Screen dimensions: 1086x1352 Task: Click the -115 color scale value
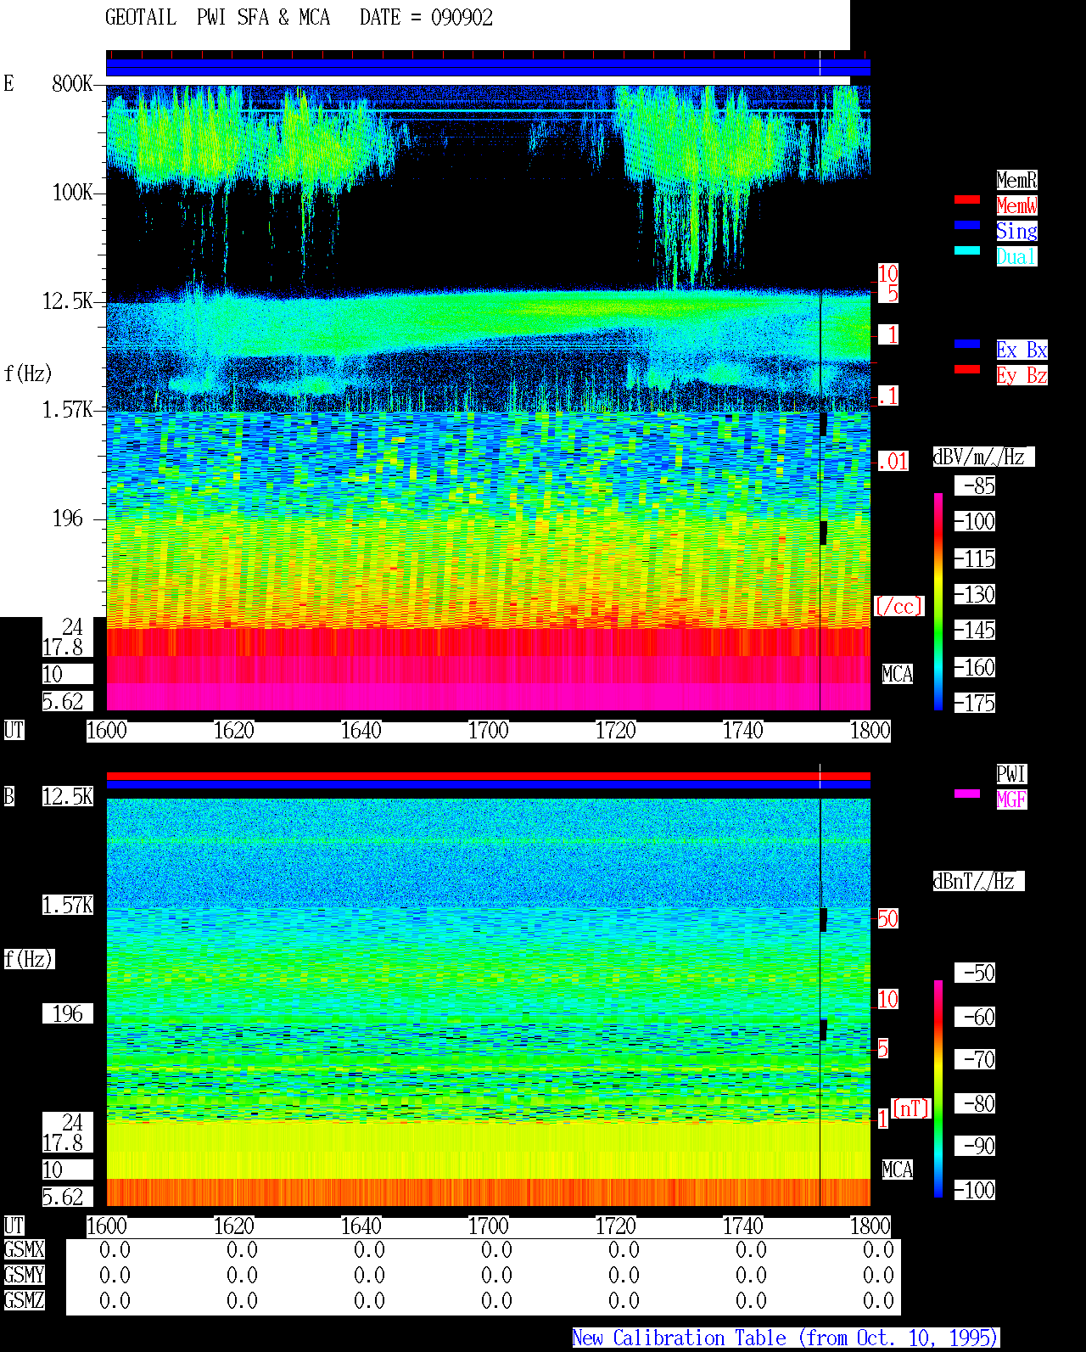coord(975,558)
